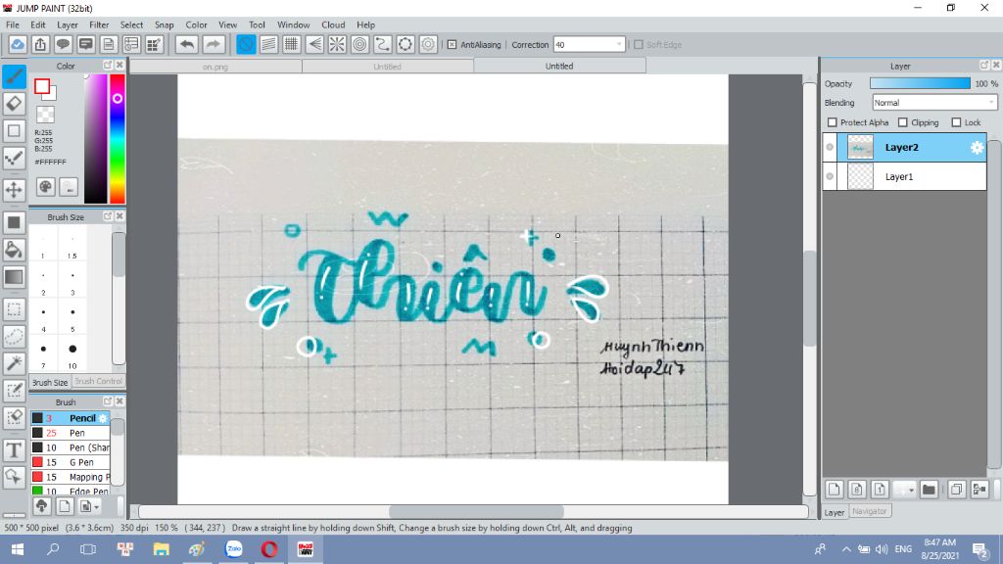Select the Mapping Pen brush
The height and width of the screenshot is (564, 1003).
tap(71, 477)
